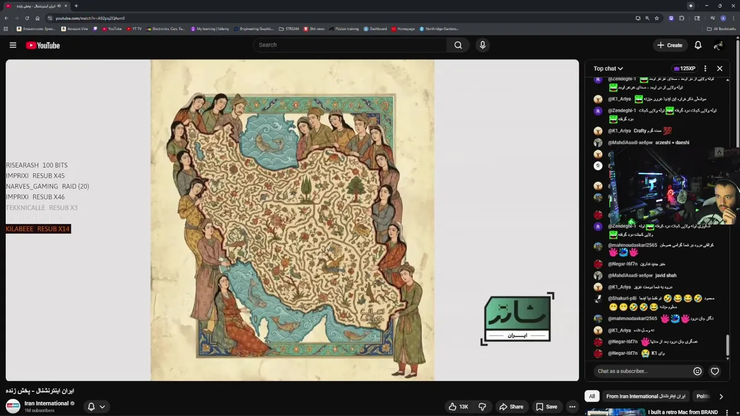740x416 pixels.
Task: Open the YouTube notifications bell
Action: click(698, 45)
